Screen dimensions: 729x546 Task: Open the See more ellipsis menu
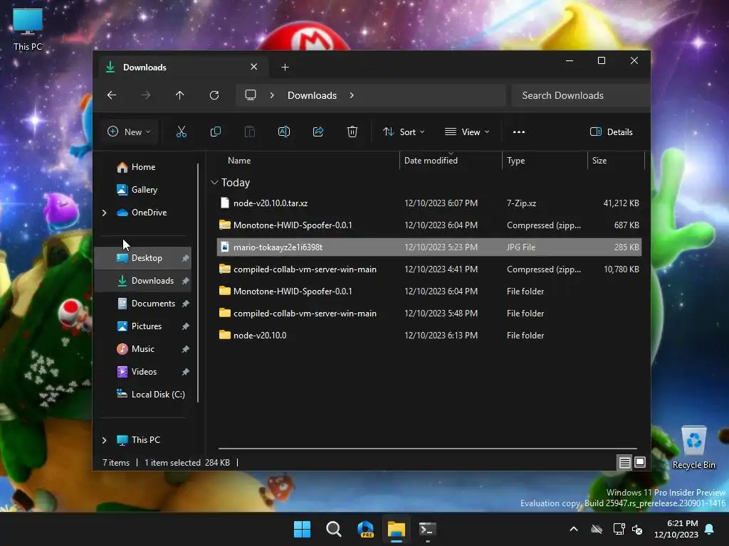point(519,132)
